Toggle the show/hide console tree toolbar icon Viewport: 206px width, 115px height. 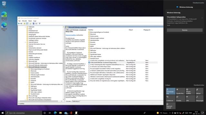27,24
